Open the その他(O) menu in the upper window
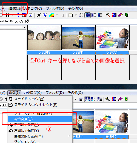Viewport: 137px width, 143px height. pos(76,9)
